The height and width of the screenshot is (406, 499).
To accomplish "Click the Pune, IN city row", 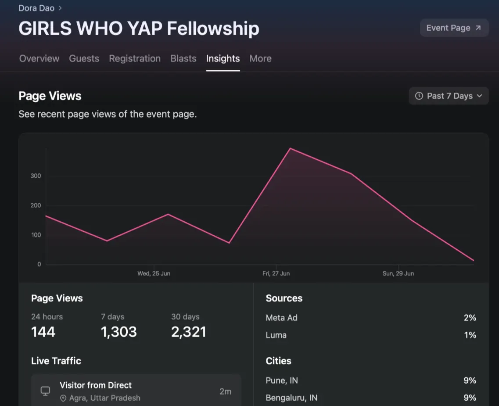I will coord(371,380).
